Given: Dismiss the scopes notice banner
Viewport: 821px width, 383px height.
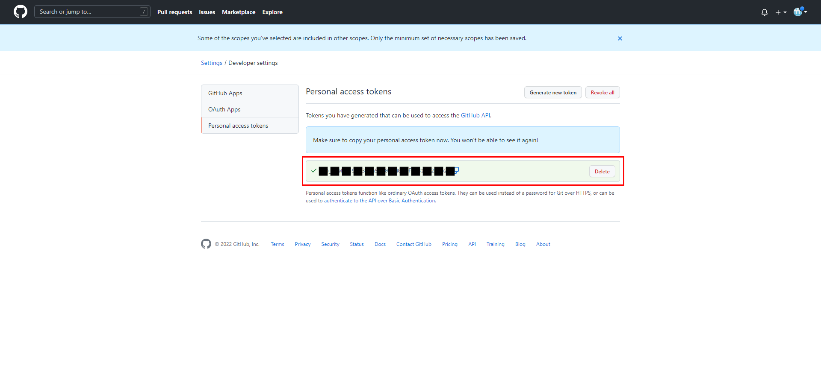Looking at the screenshot, I should click(620, 38).
